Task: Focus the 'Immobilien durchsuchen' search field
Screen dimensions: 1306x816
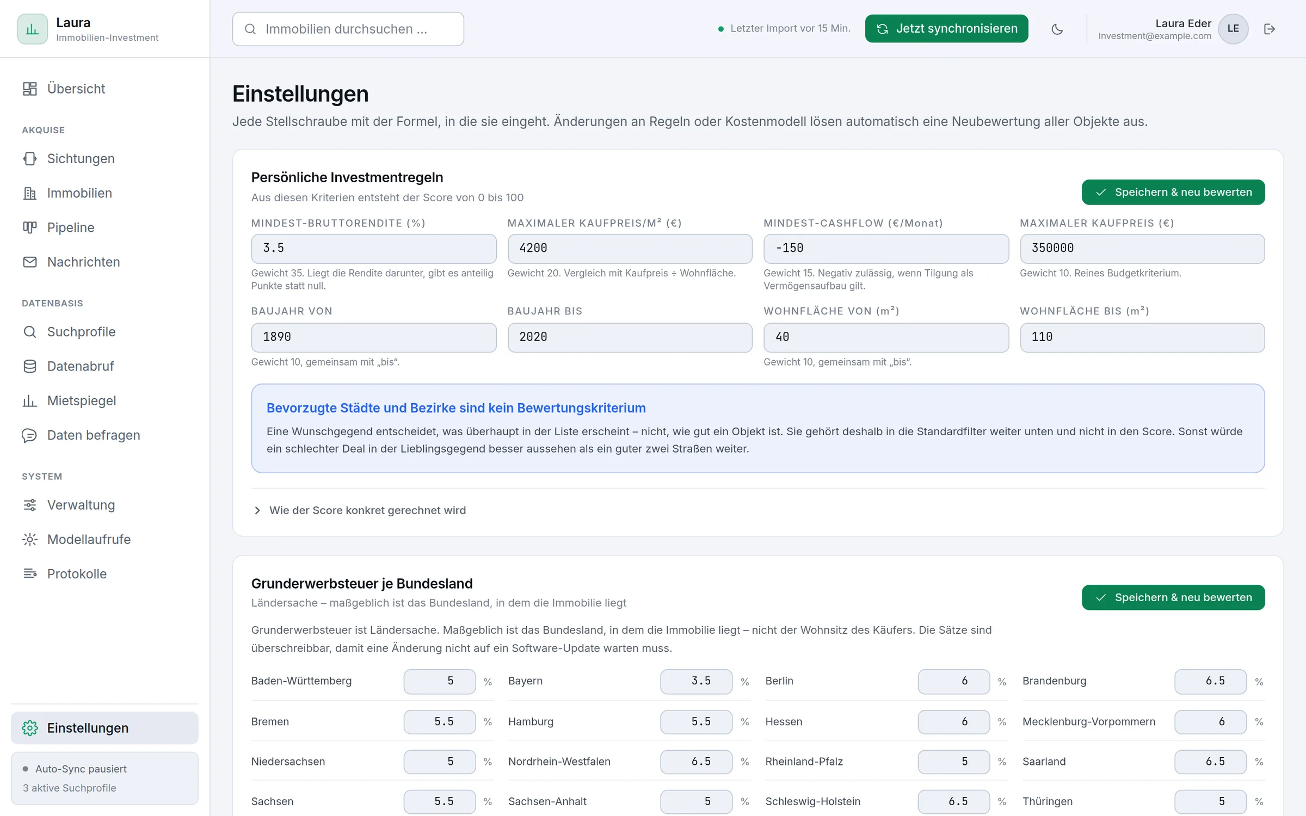Action: click(348, 29)
